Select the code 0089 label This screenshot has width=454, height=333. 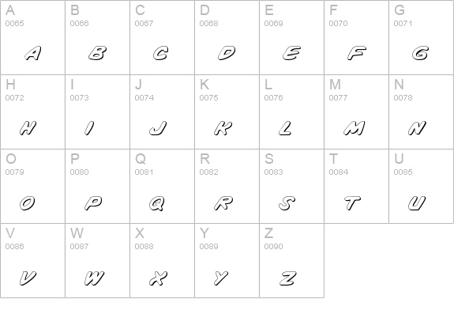[x=208, y=246]
